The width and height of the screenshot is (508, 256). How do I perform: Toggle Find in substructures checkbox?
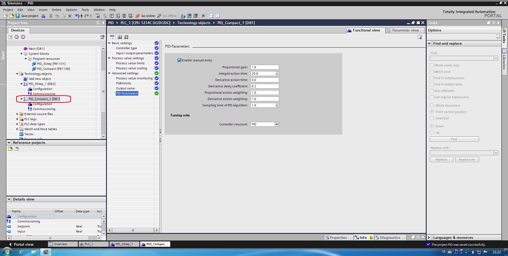click(x=432, y=78)
